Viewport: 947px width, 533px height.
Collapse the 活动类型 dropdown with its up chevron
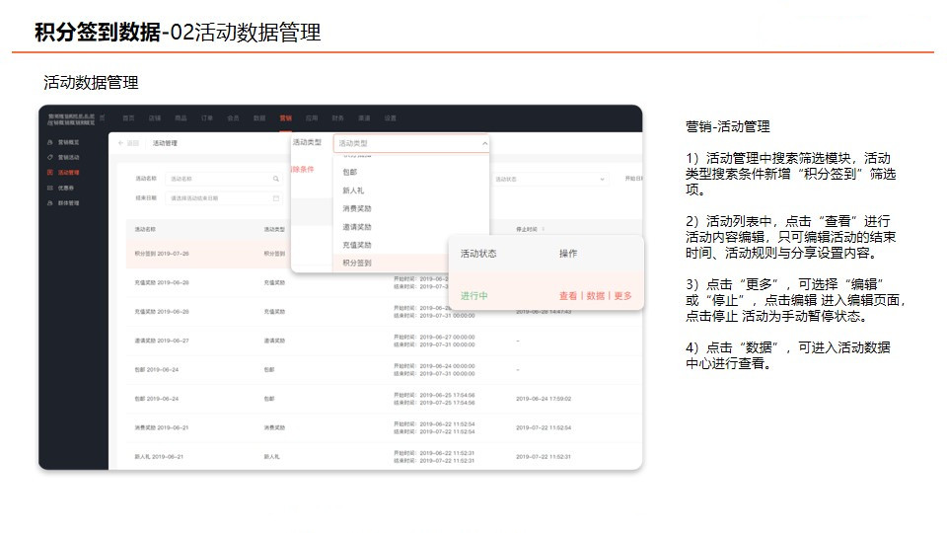pos(484,144)
